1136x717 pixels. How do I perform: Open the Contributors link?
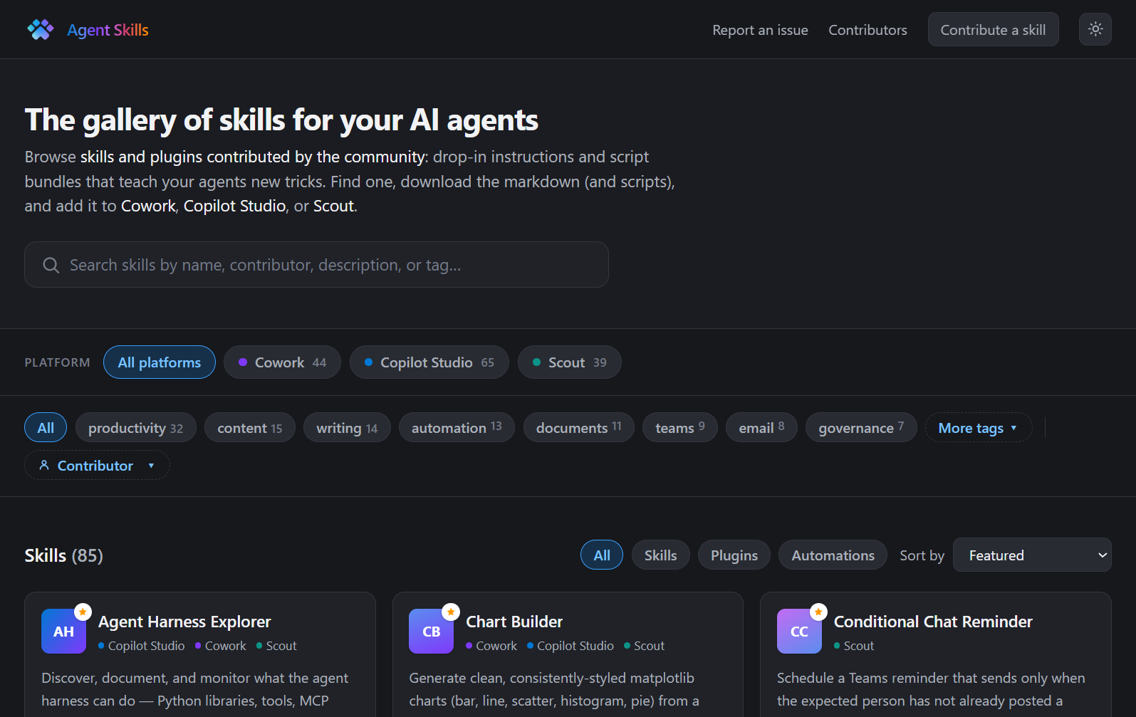tap(867, 30)
